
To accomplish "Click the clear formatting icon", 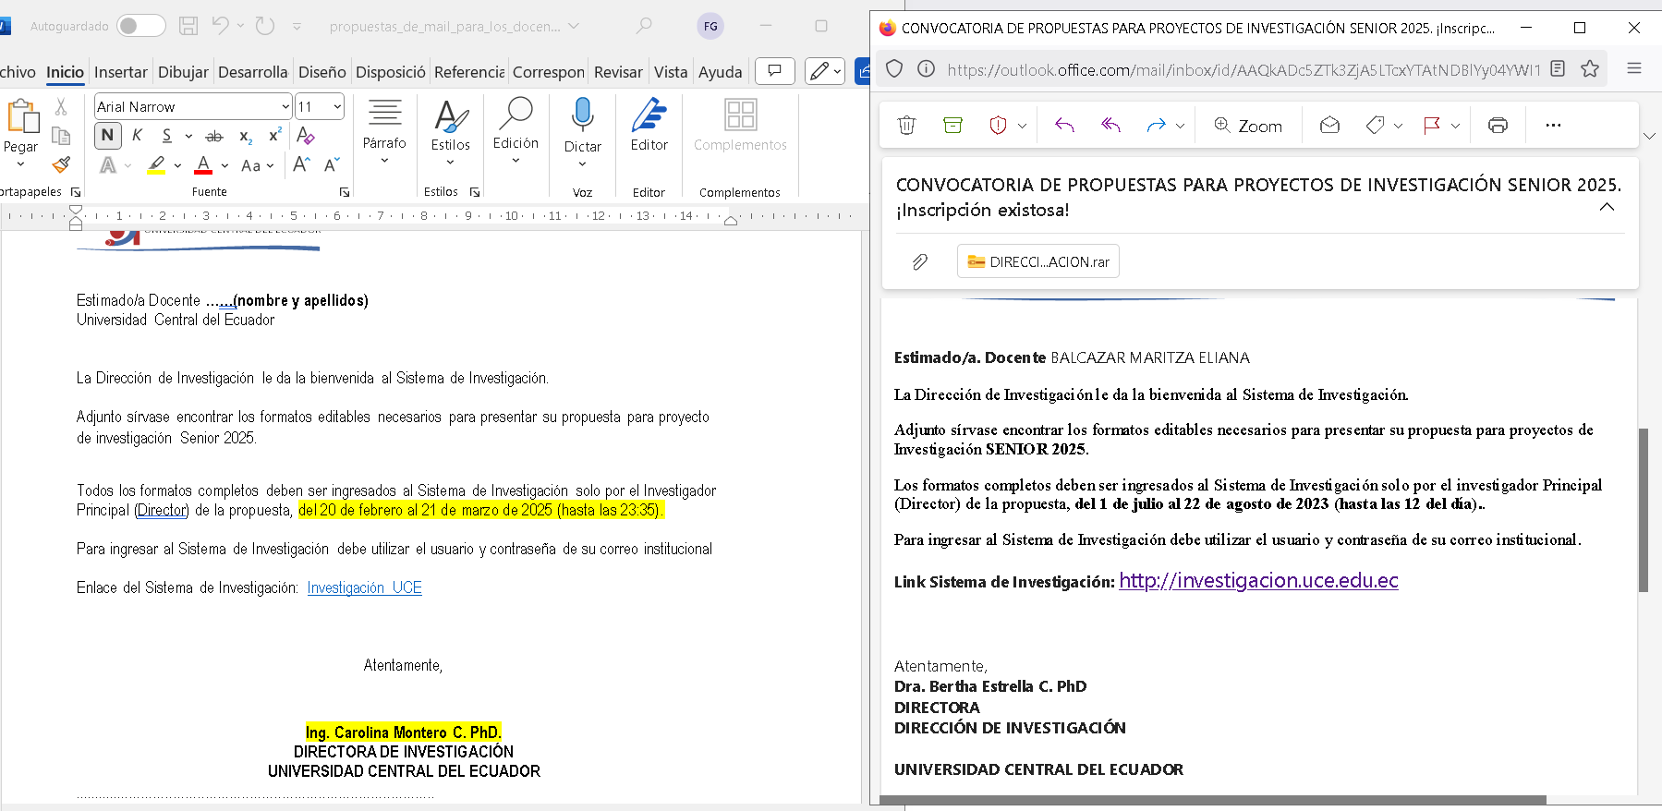I will click(x=306, y=135).
